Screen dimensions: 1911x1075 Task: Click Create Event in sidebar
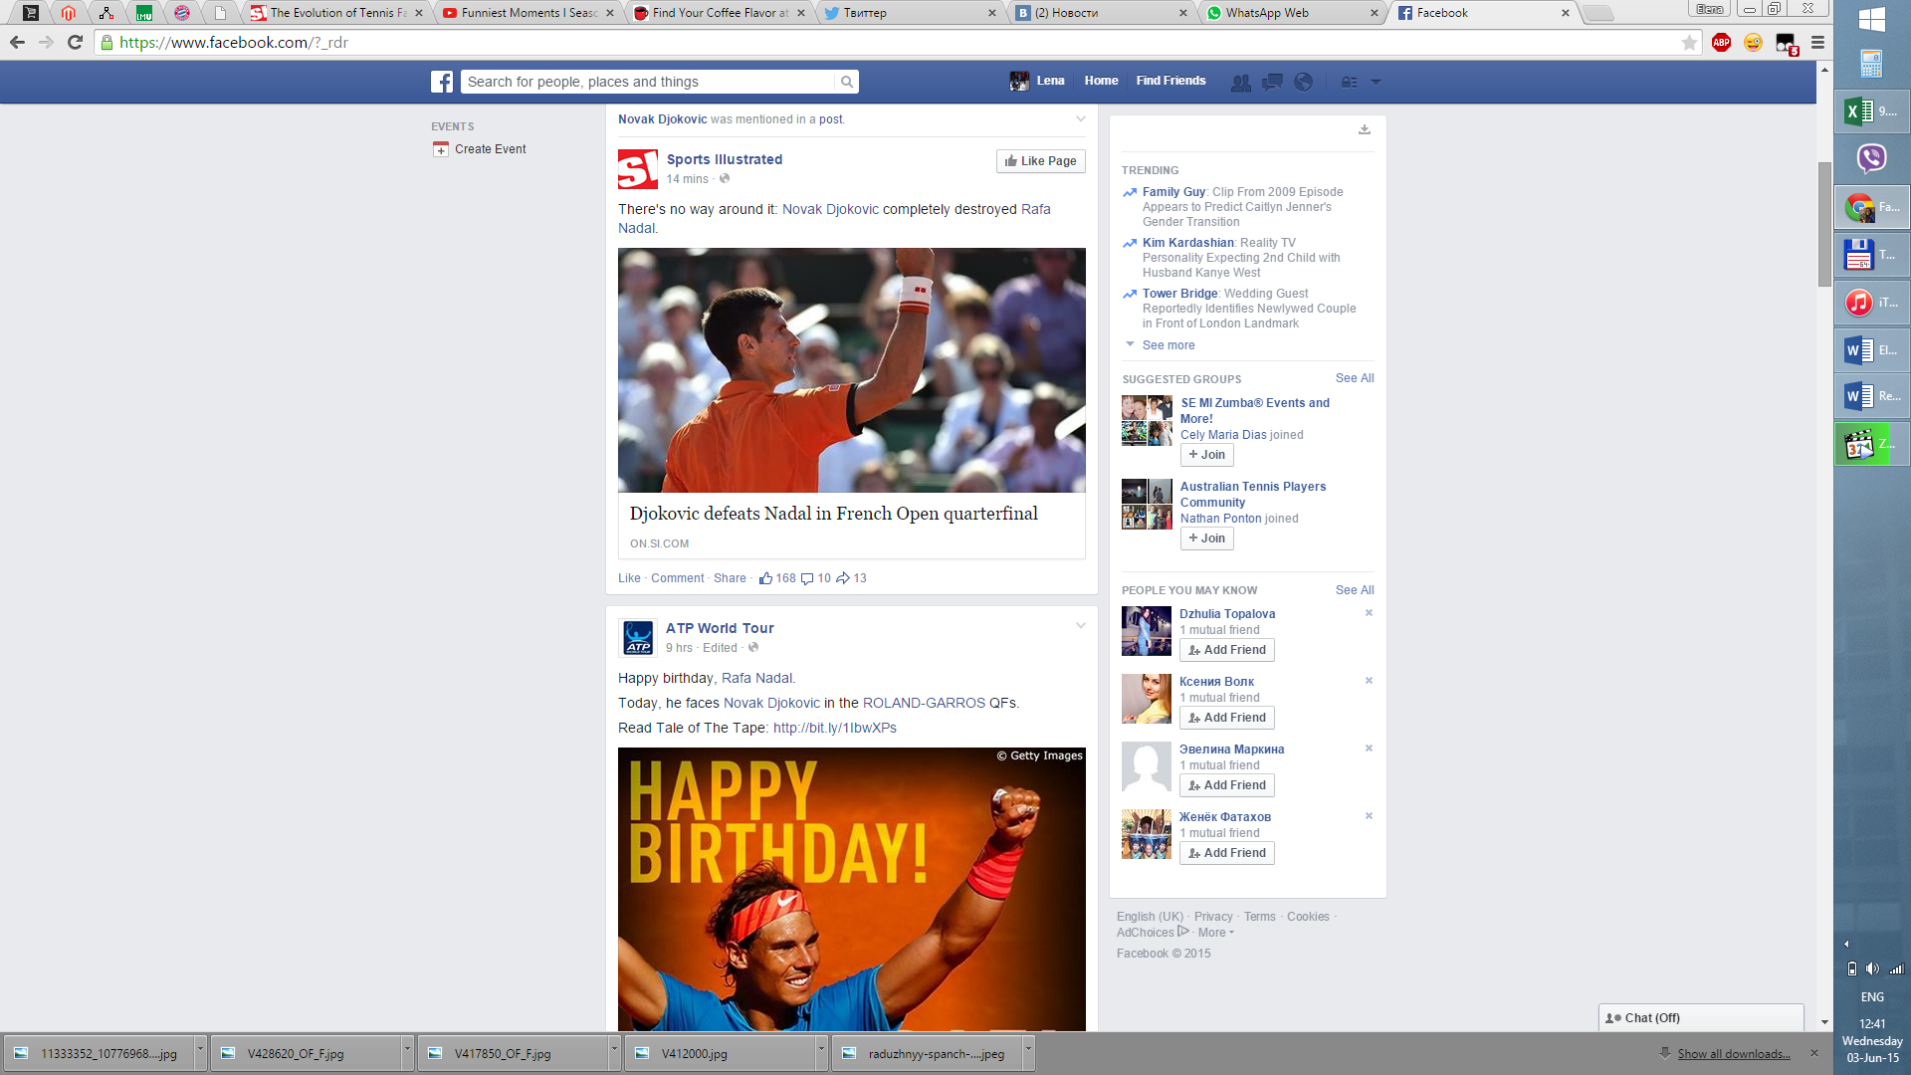490,149
